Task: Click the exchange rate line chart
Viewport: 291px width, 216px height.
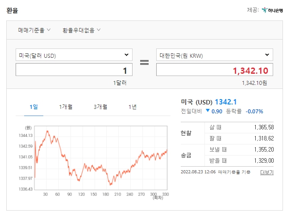Action: click(101, 158)
